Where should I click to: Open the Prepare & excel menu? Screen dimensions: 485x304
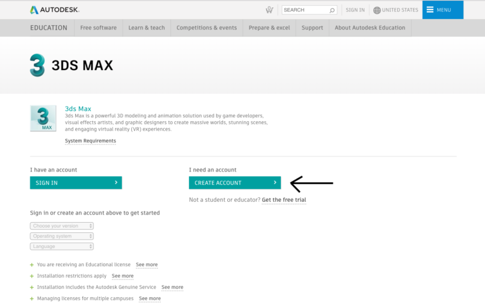(270, 28)
